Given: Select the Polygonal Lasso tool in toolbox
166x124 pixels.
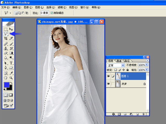Looking at the screenshot, I should coord(6,34).
